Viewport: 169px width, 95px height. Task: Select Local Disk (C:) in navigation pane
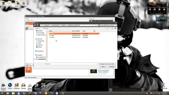(41, 57)
